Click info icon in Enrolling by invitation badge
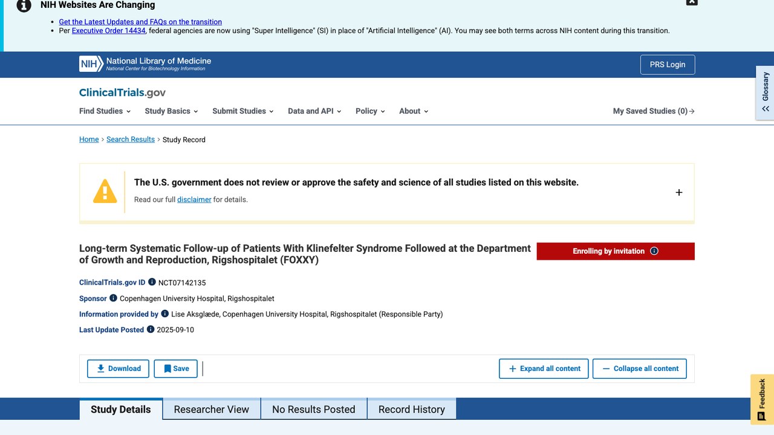 (654, 251)
